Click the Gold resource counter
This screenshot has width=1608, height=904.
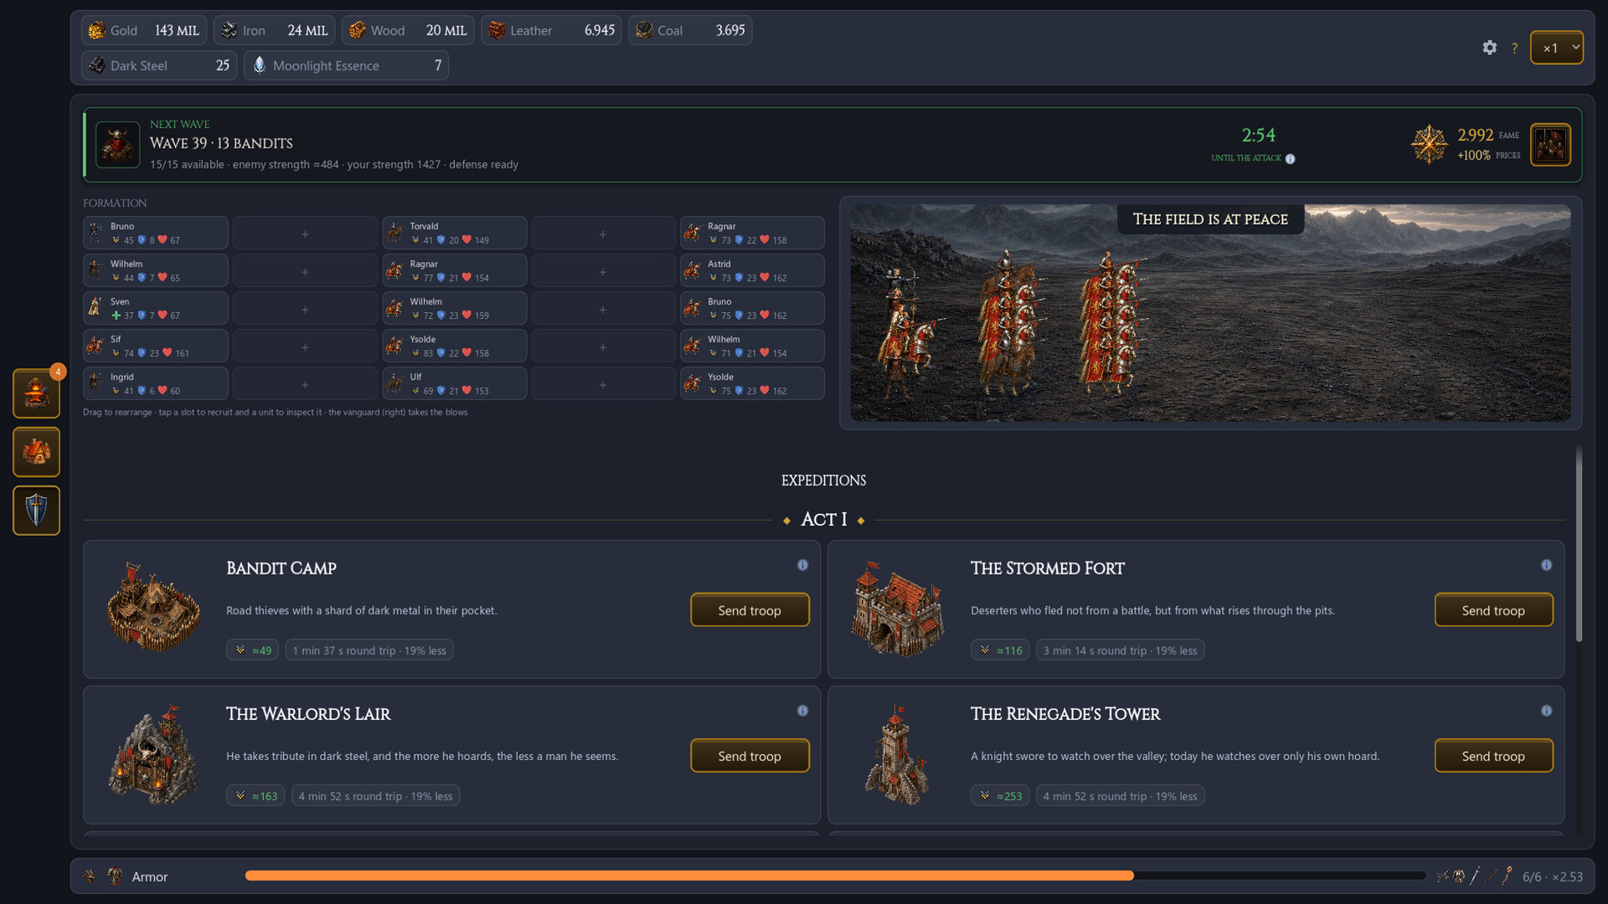144,30
